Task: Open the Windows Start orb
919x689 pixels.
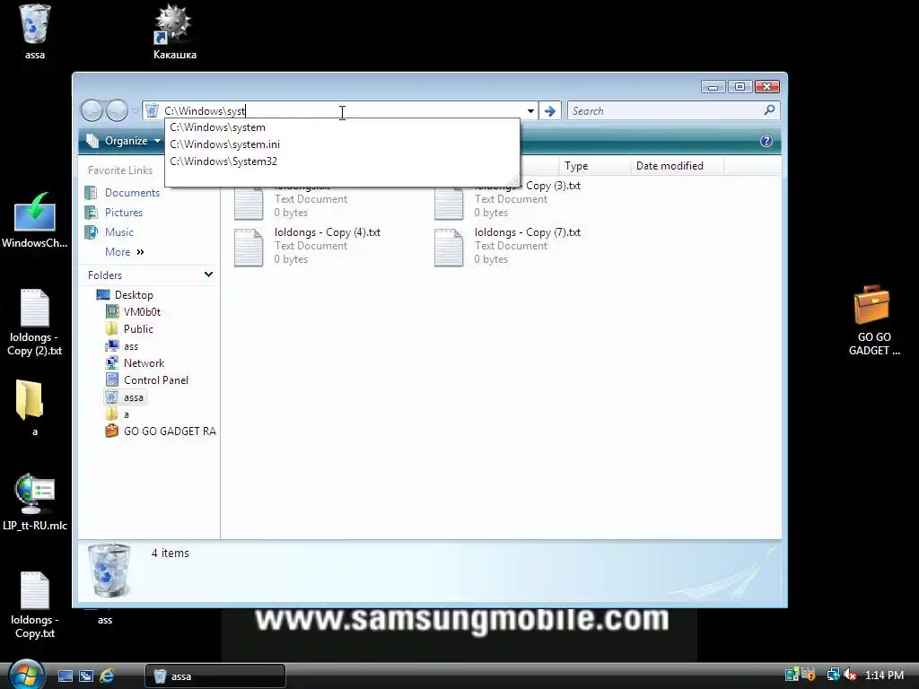Action: (26, 675)
